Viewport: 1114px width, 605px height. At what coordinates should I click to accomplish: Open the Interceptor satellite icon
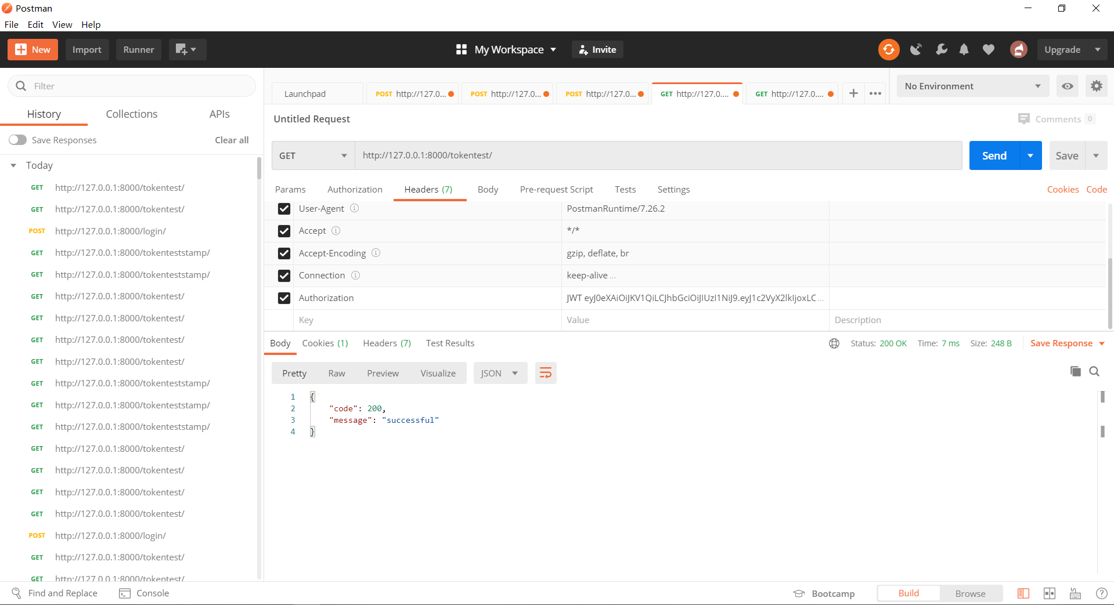point(916,49)
